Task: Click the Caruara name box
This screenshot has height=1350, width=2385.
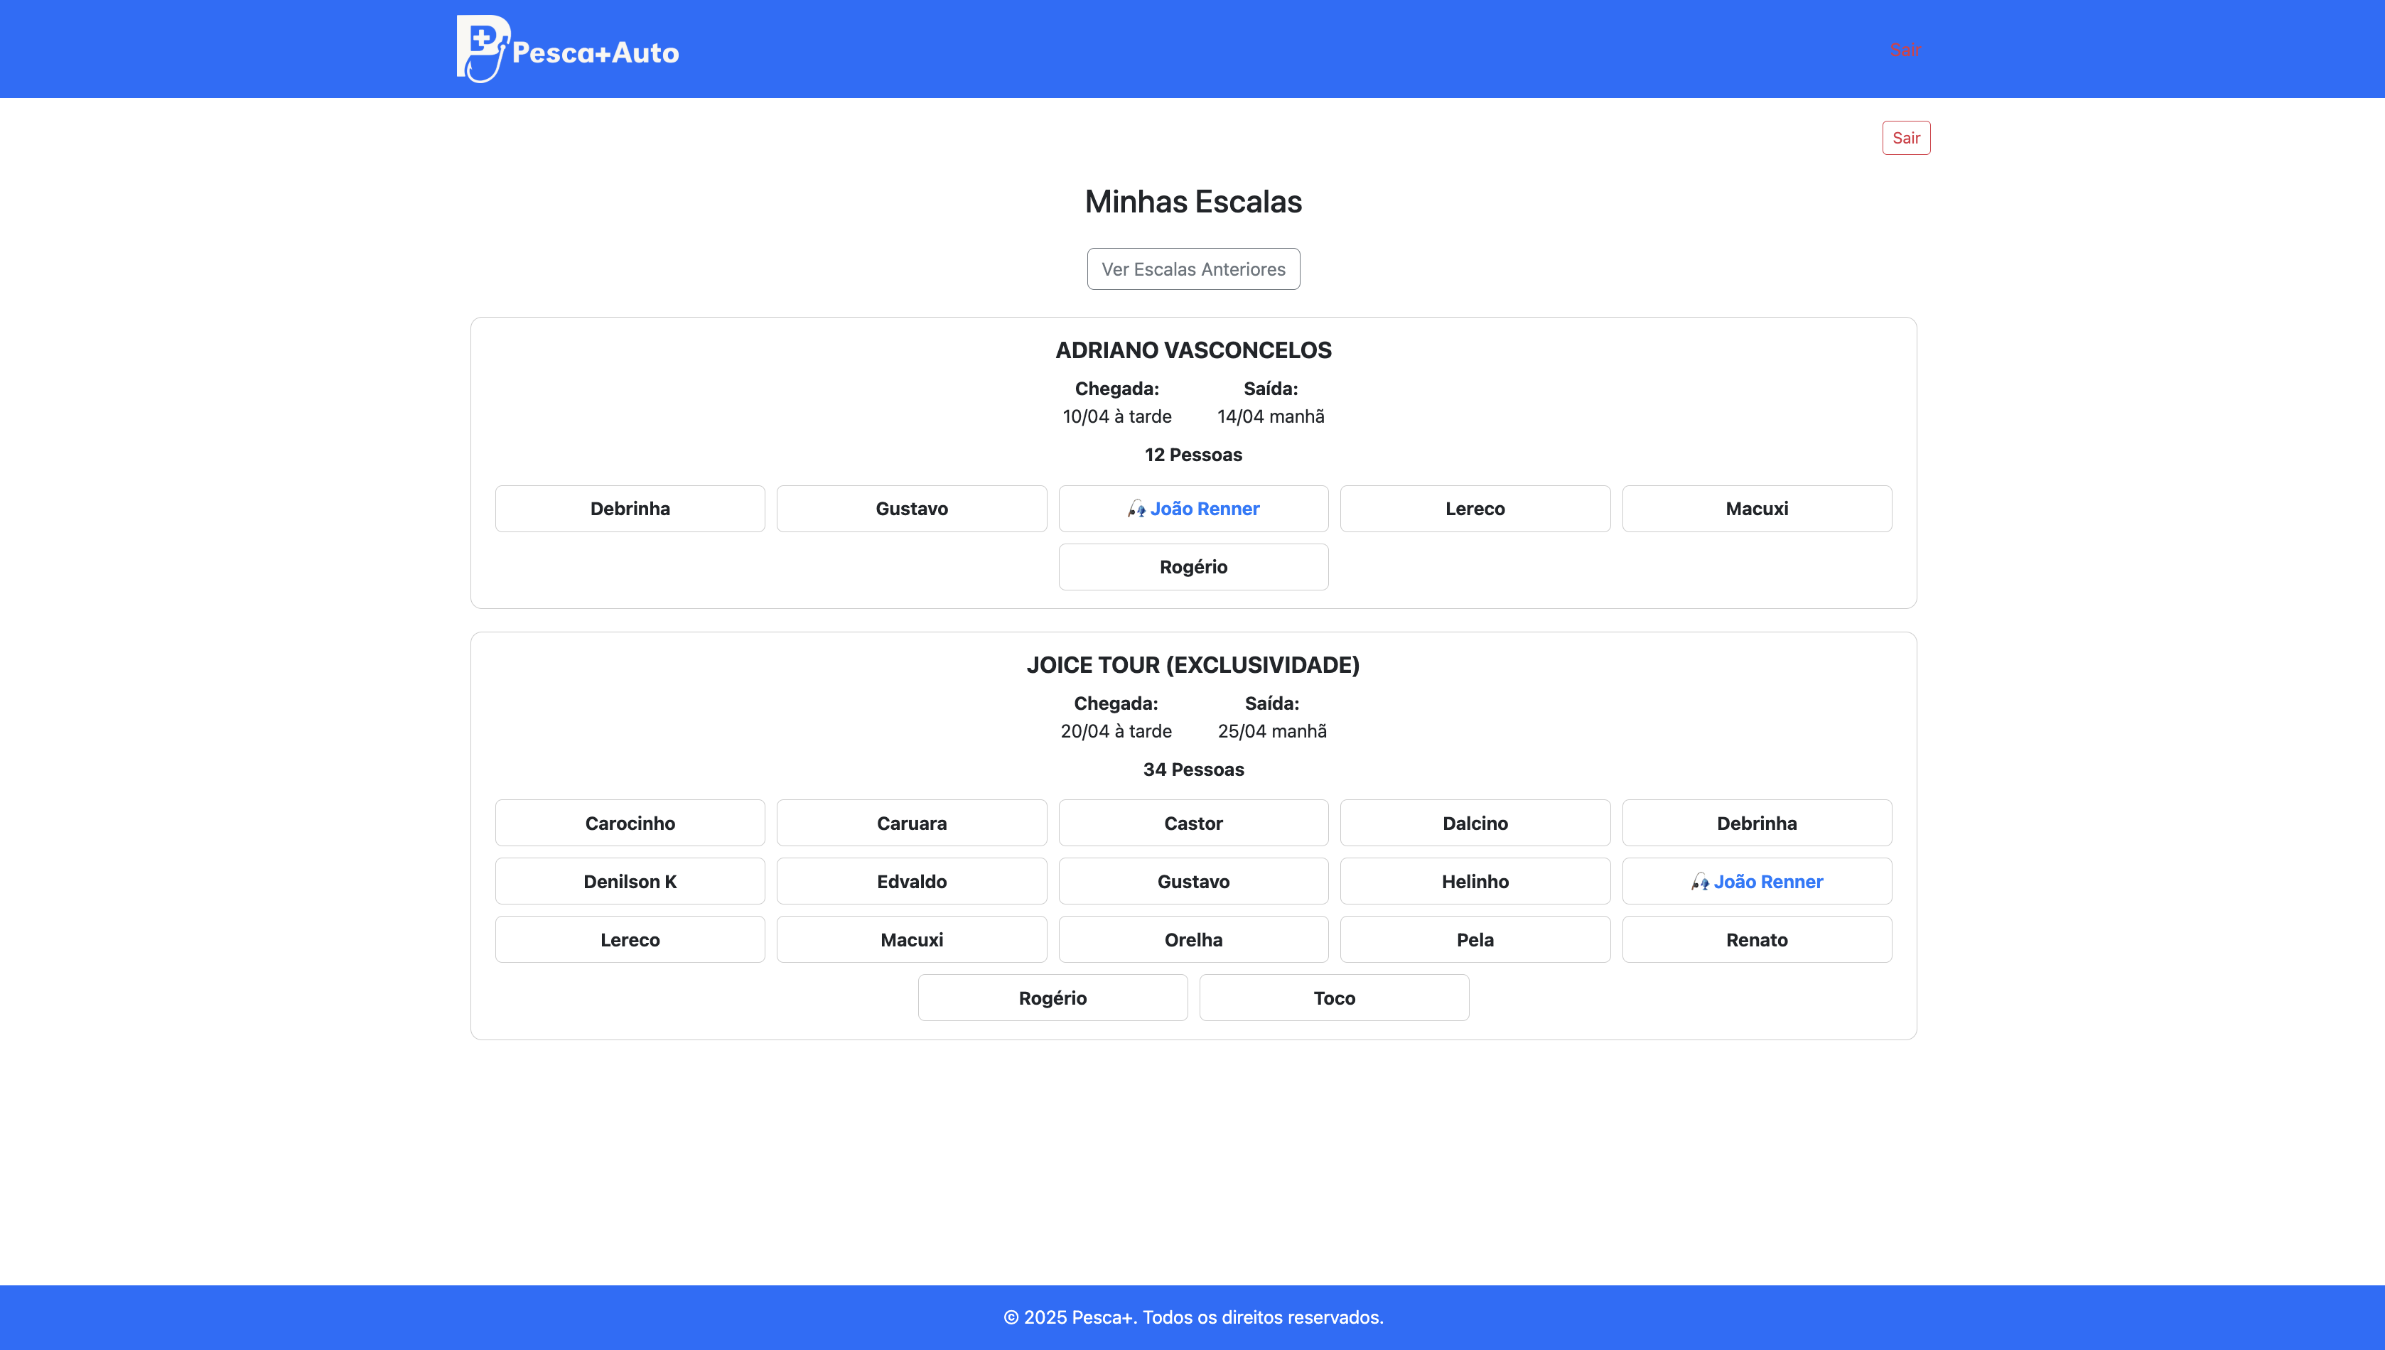Action: [910, 823]
